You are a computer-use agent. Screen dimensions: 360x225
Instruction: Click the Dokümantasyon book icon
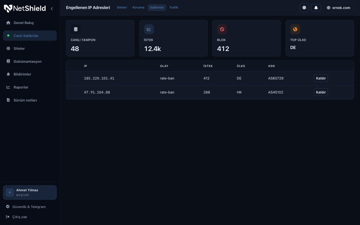(x=8, y=61)
